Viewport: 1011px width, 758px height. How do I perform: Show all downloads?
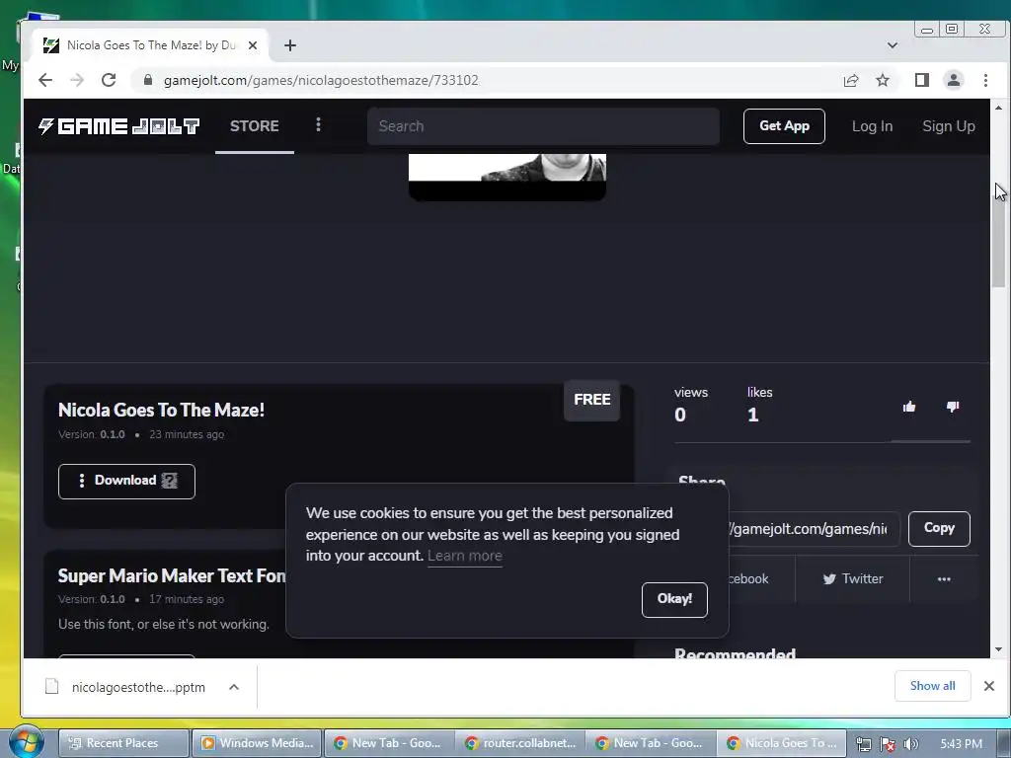coord(932,686)
